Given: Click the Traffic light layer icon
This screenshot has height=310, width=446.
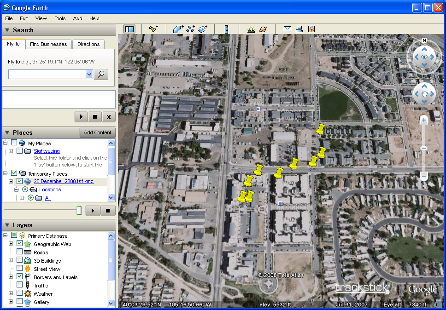Looking at the screenshot, I should (28, 285).
